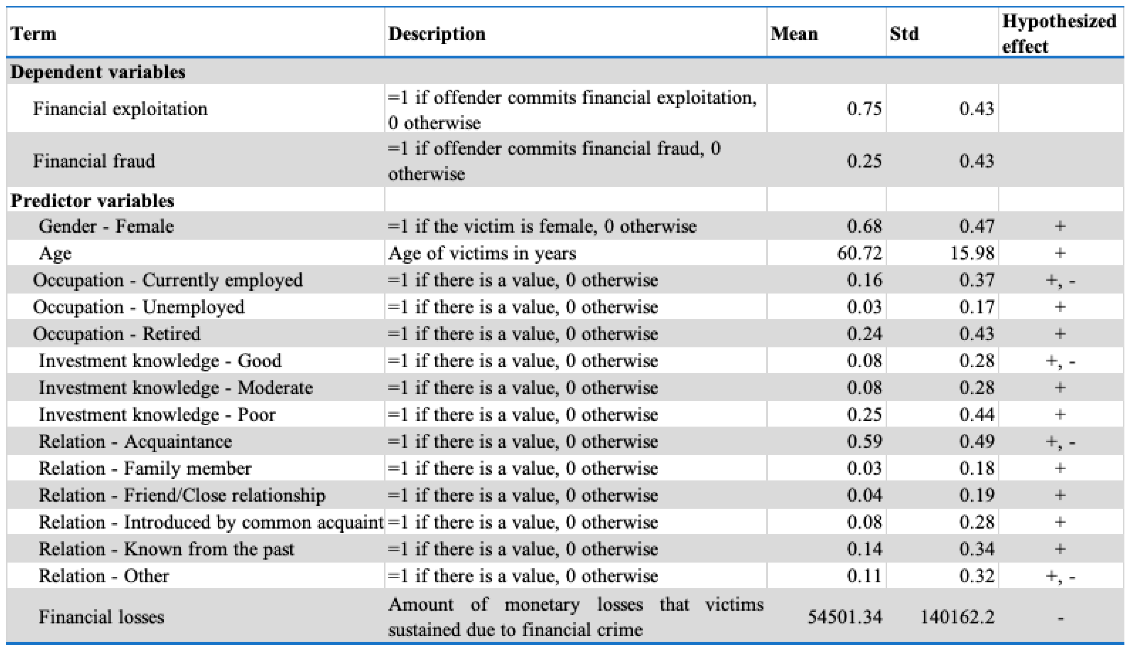Click the Description column header
This screenshot has height=651, width=1131.
436,33
